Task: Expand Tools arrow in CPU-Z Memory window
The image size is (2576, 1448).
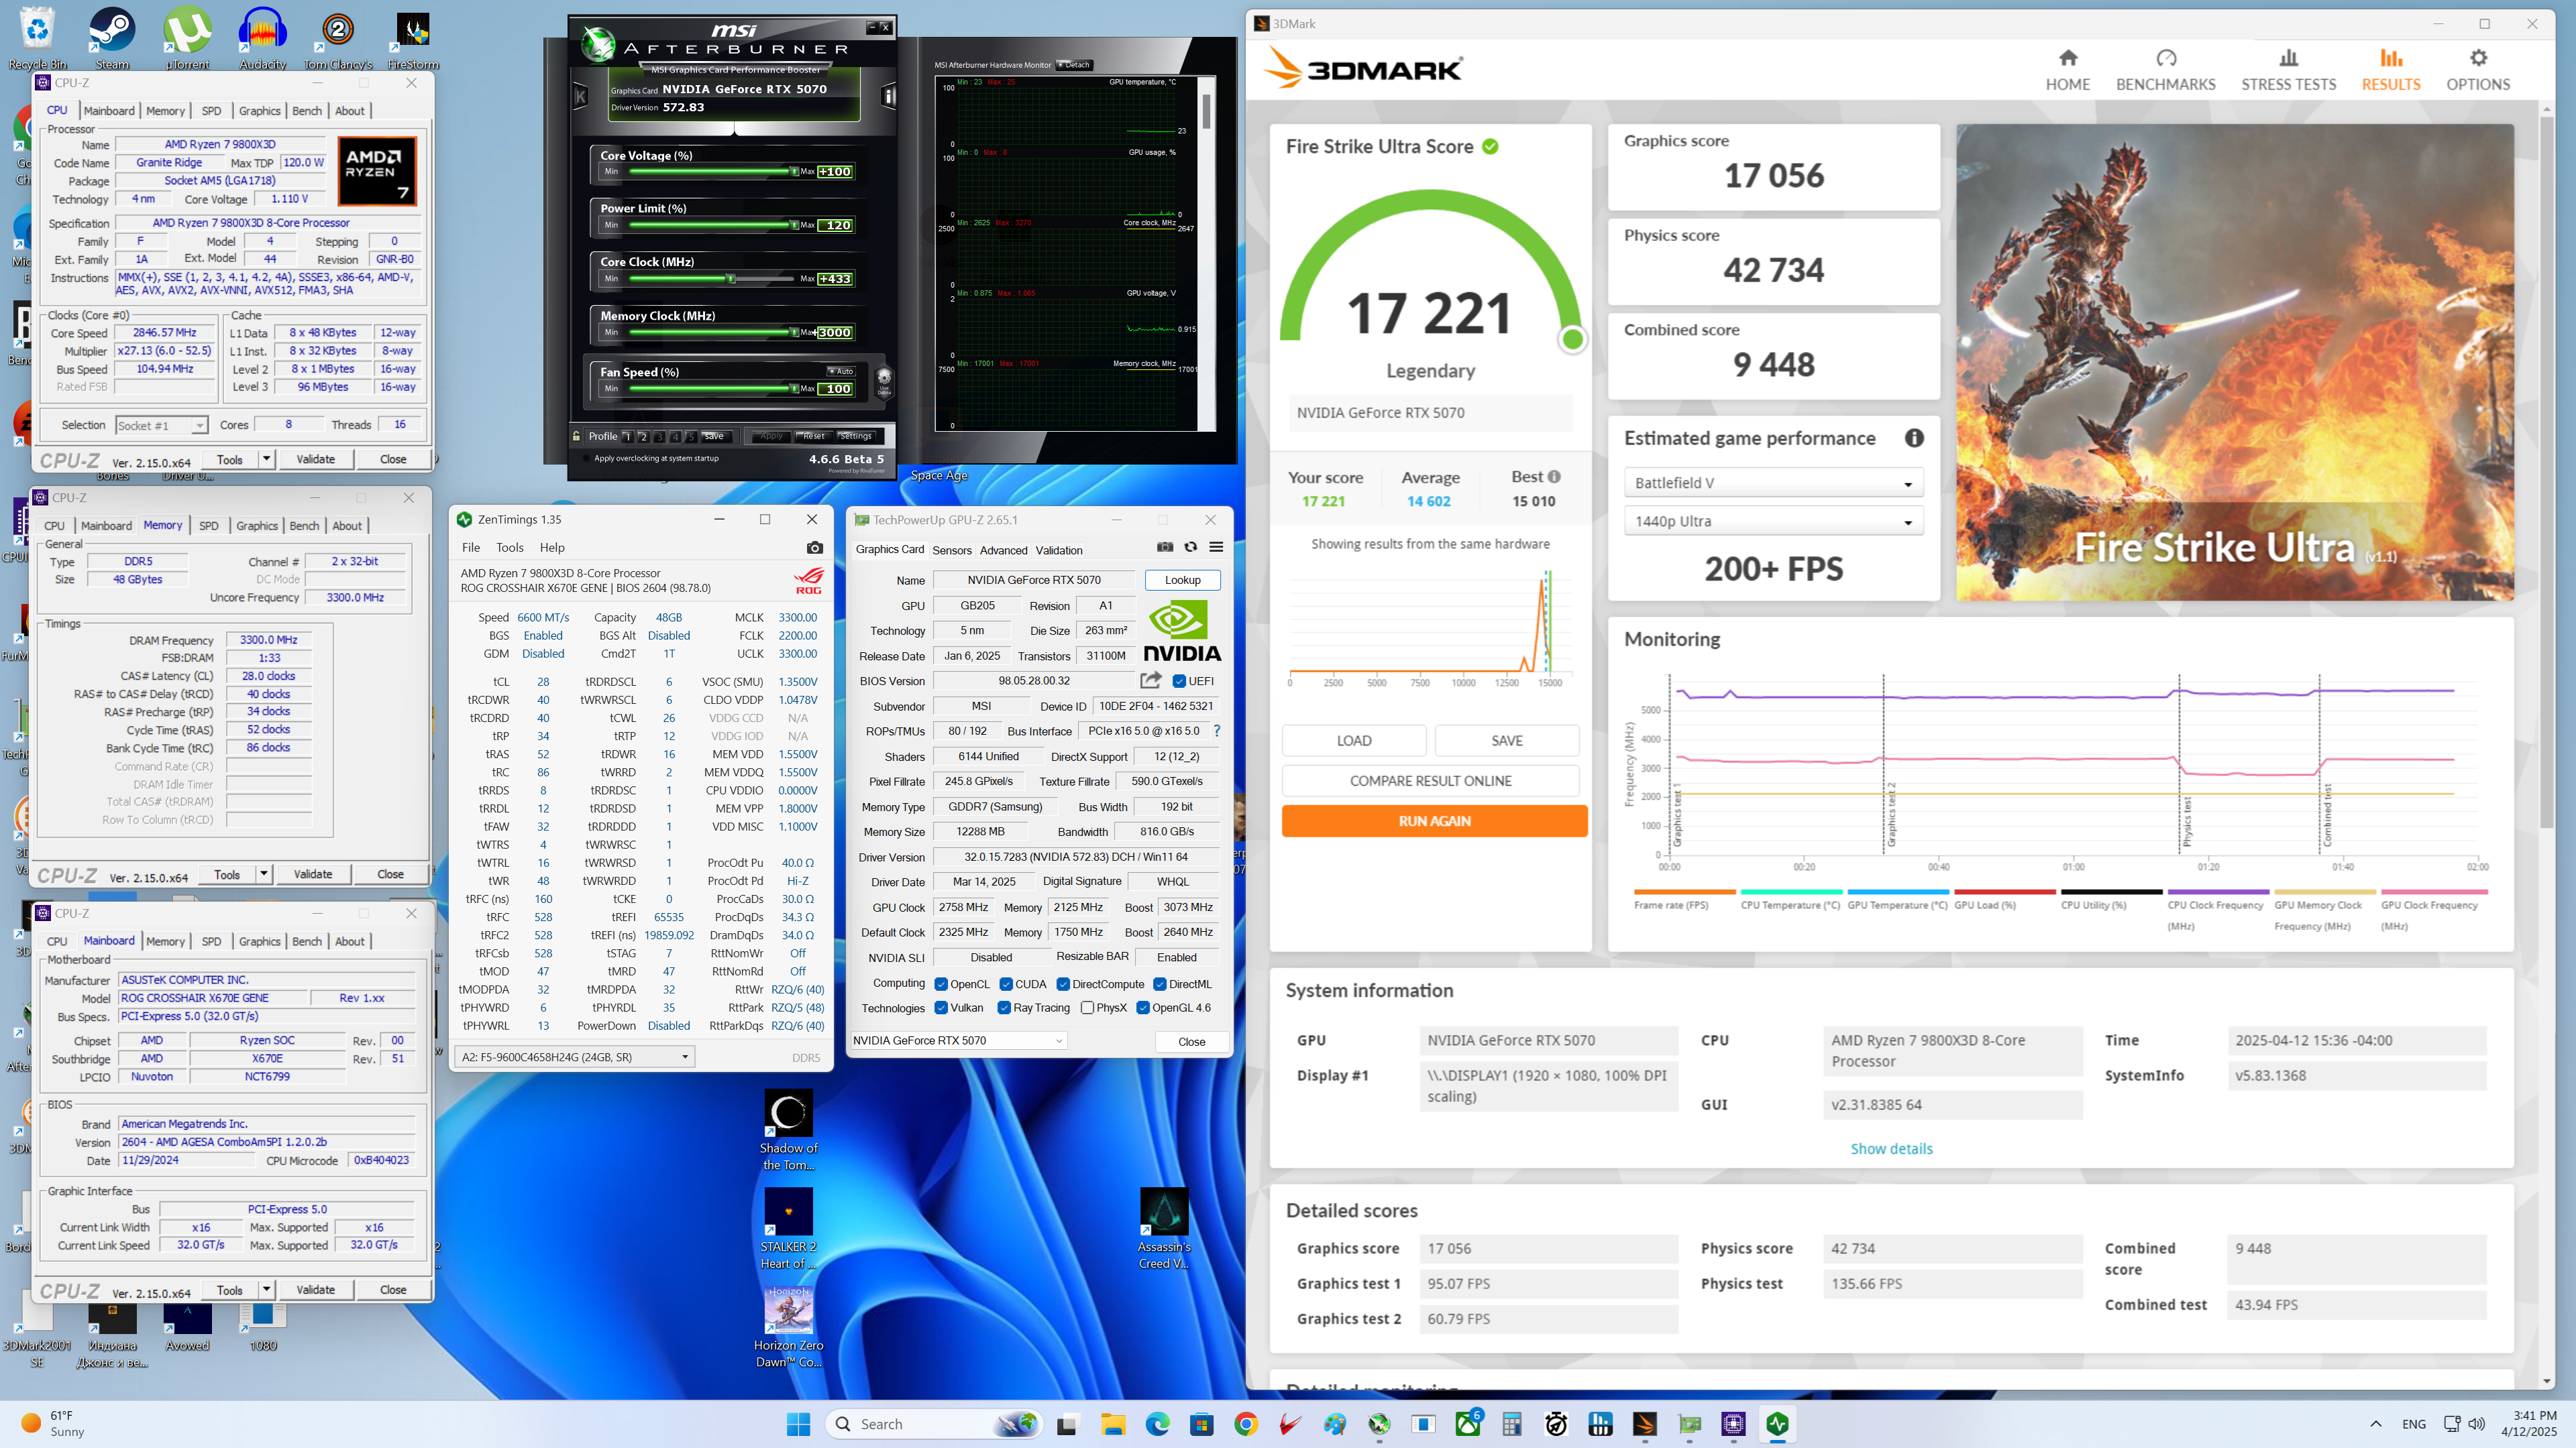Action: click(x=263, y=873)
